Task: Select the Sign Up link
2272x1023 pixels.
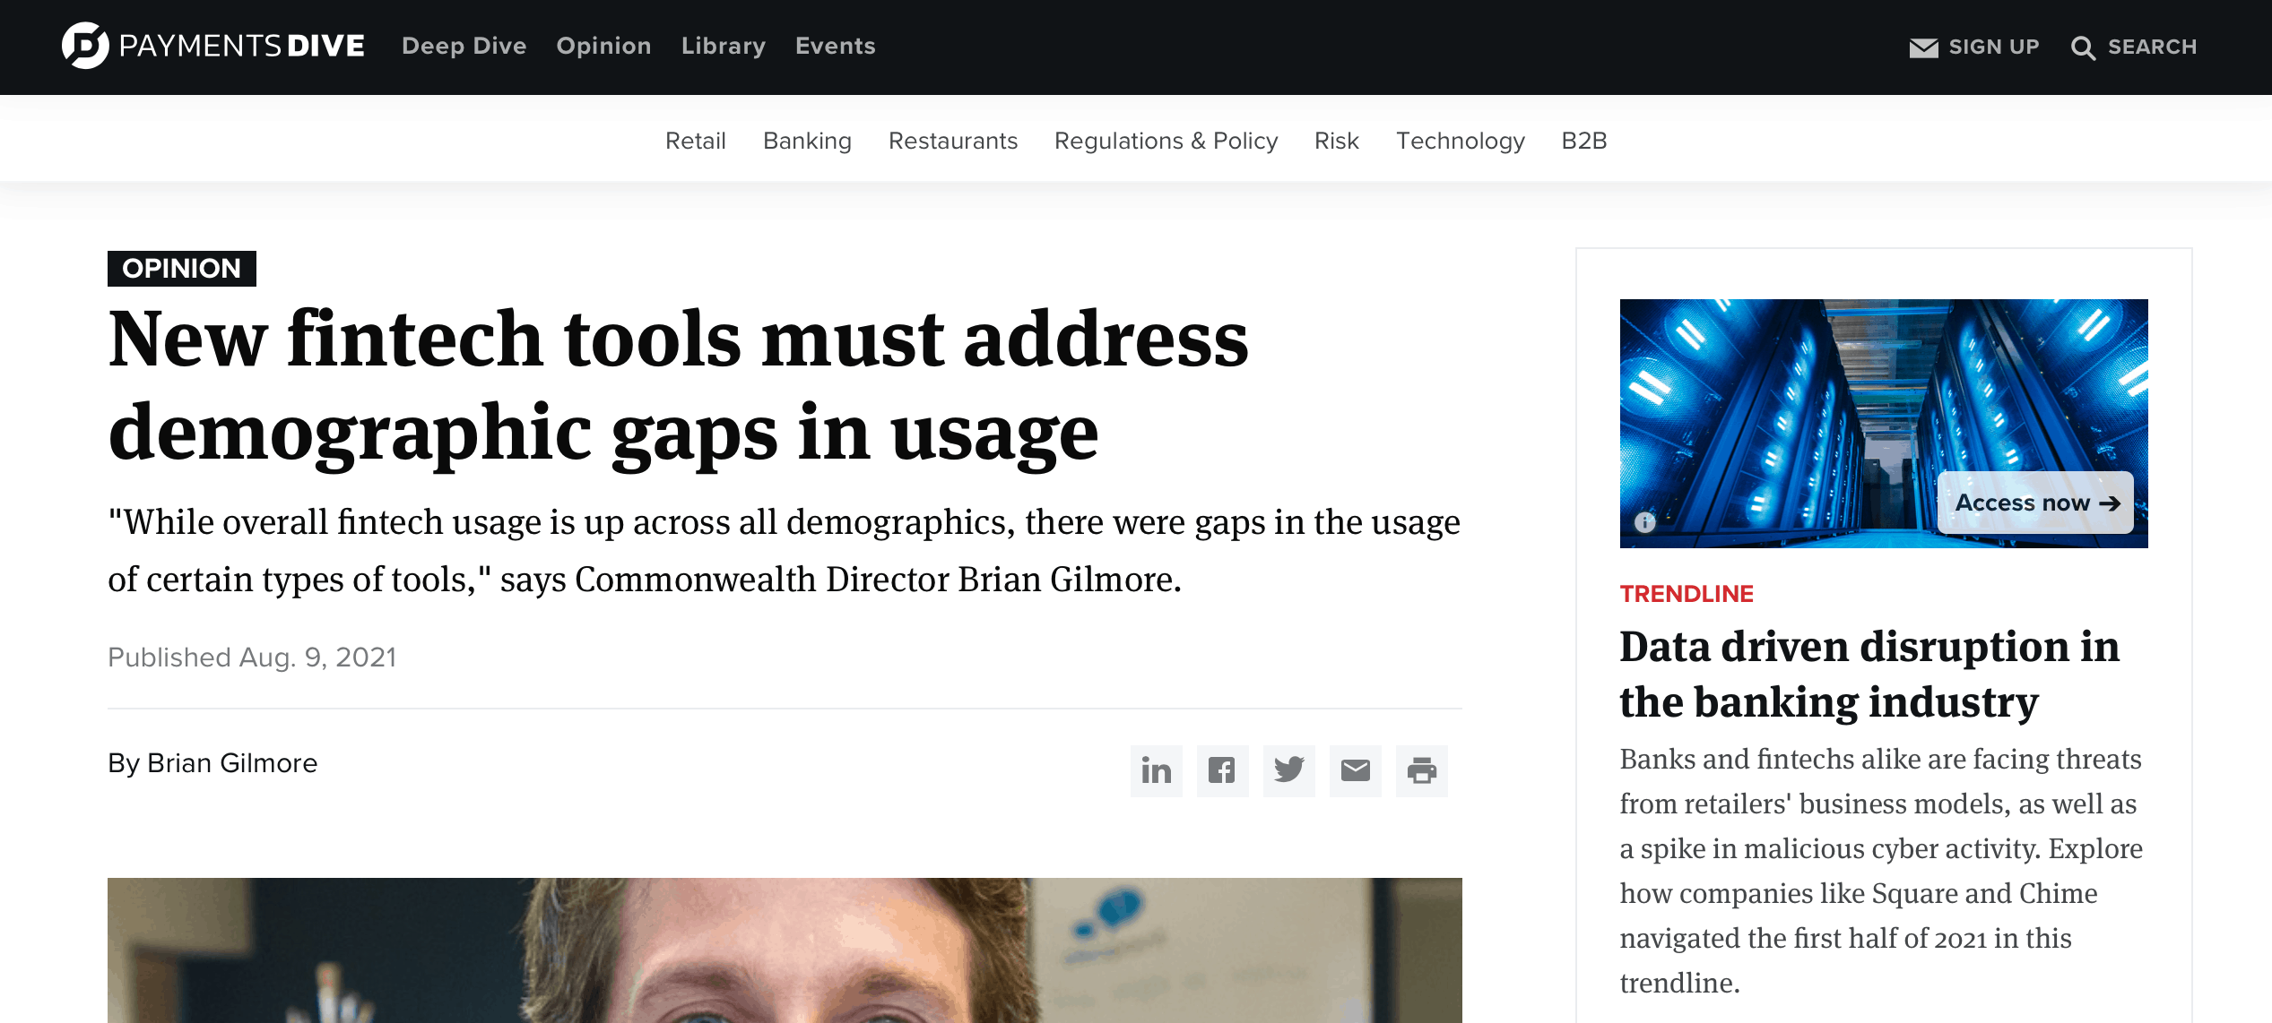Action: click(1994, 47)
